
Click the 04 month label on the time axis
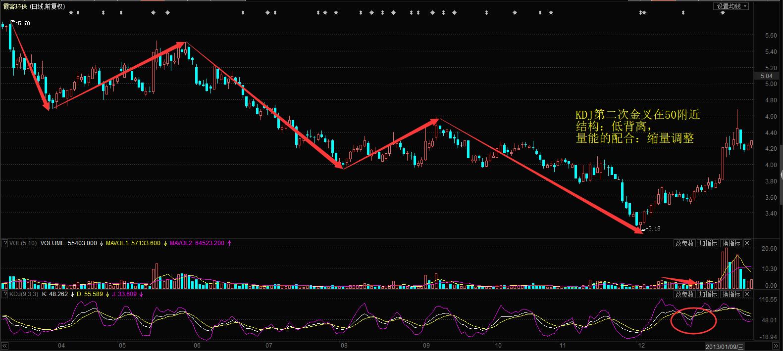click(x=61, y=346)
